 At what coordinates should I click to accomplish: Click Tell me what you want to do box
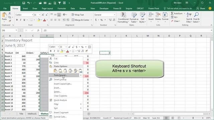pos(178,8)
